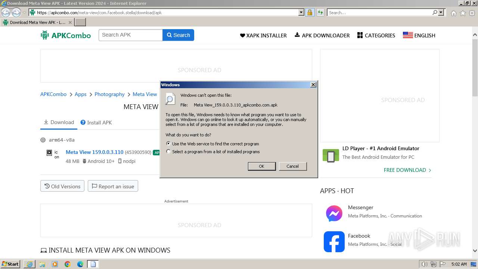Click the IE forward navigation arrow
This screenshot has width=478, height=269.
pos(16,13)
